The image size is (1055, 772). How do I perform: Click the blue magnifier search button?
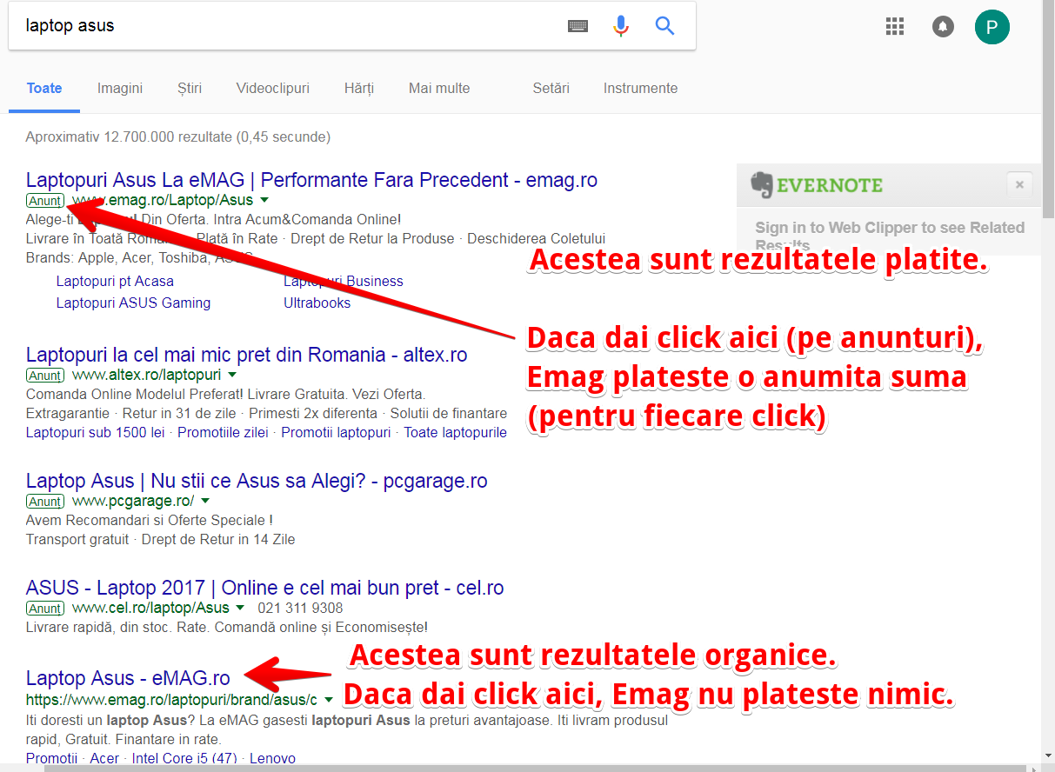tap(665, 26)
